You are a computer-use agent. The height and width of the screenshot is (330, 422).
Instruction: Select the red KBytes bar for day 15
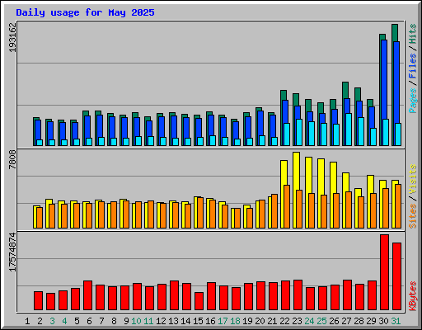(199, 301)
